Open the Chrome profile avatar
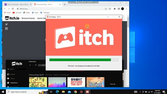This screenshot has width=167, height=94. (122, 9)
